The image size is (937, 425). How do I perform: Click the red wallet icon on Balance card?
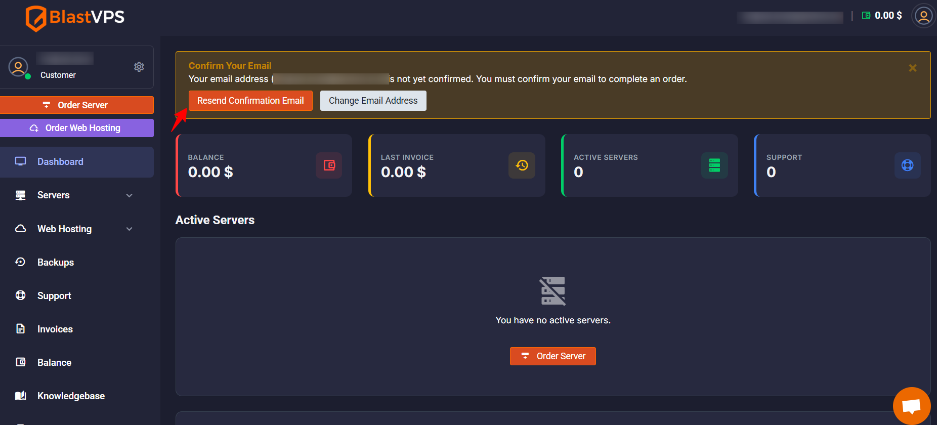[329, 165]
